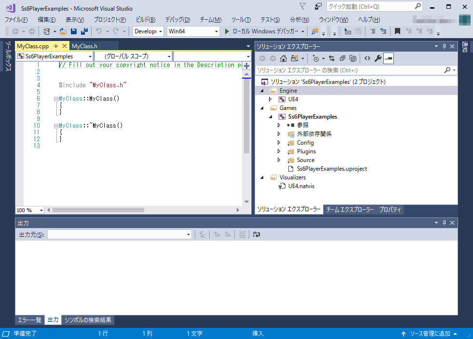Expand the Source folder node
473x339 pixels.
point(279,160)
